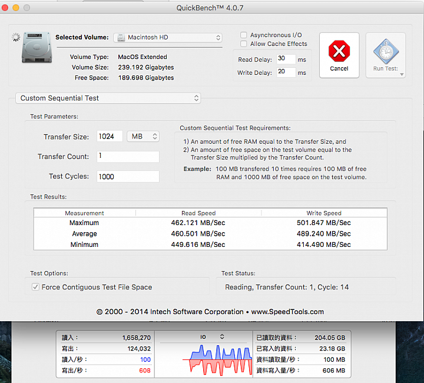Click the Write Speed column header
The width and height of the screenshot is (424, 383).
(x=324, y=213)
